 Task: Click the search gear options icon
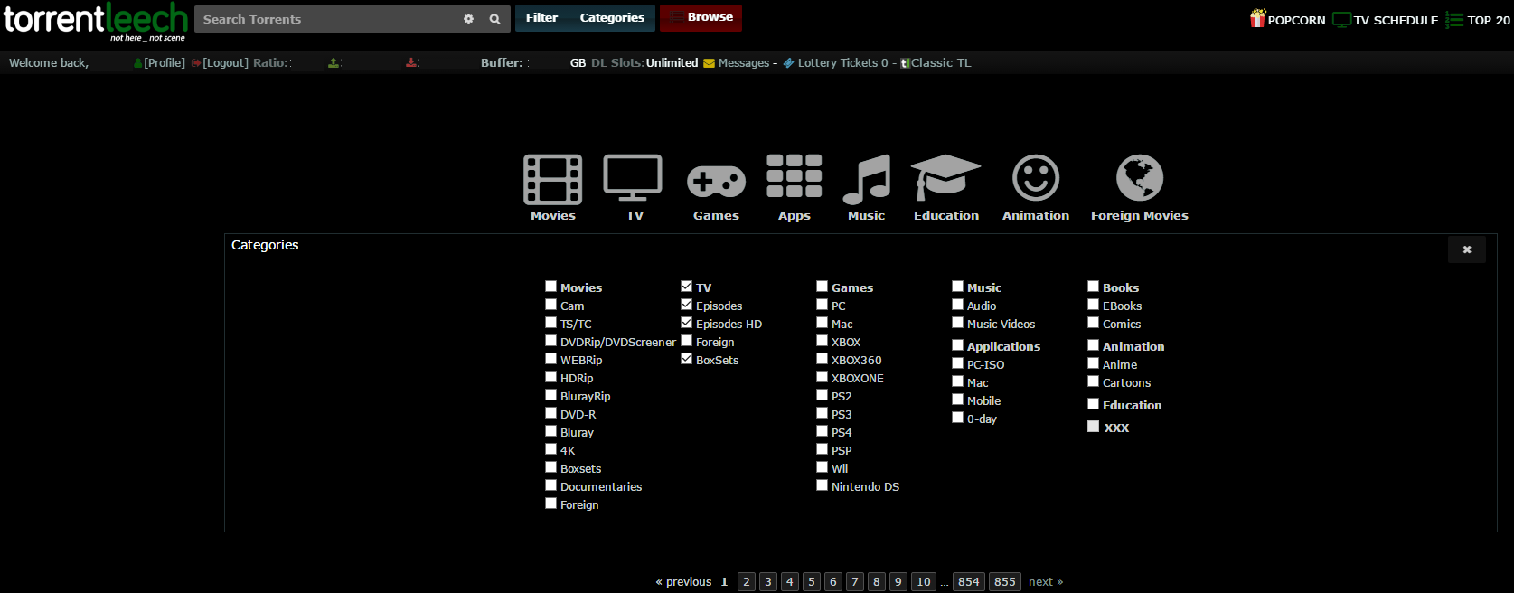pos(468,19)
